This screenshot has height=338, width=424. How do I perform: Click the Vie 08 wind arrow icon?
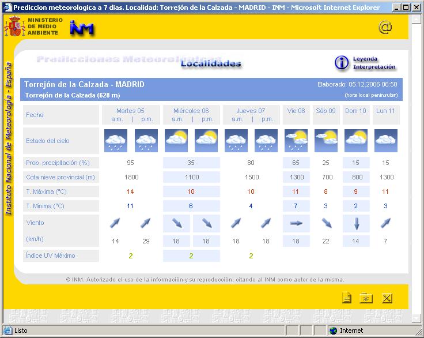click(x=296, y=223)
